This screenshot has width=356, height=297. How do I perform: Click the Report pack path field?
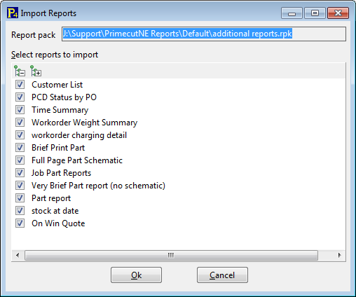(x=204, y=34)
